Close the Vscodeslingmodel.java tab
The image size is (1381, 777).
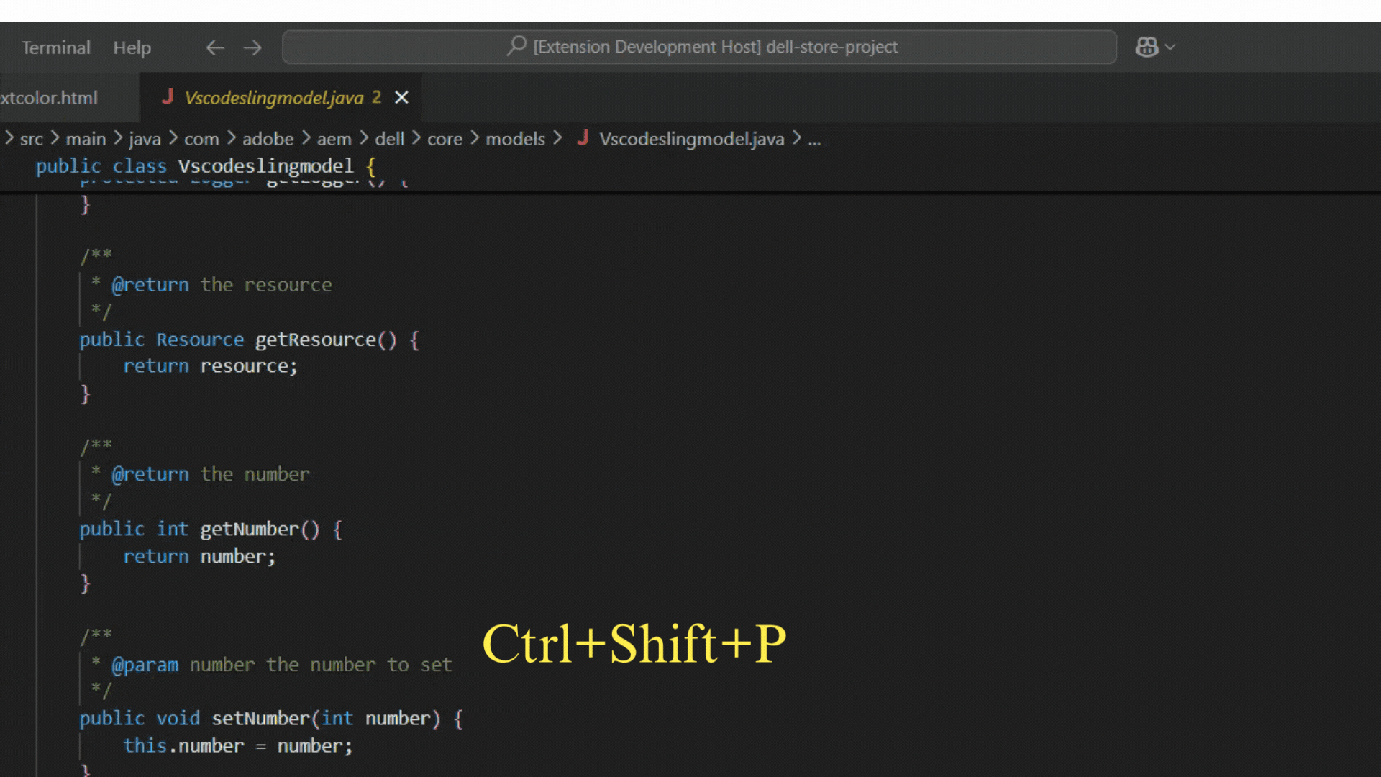tap(401, 97)
